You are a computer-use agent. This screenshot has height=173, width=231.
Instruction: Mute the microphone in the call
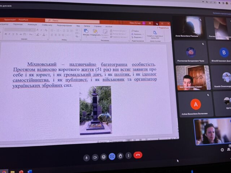tap(86, 157)
